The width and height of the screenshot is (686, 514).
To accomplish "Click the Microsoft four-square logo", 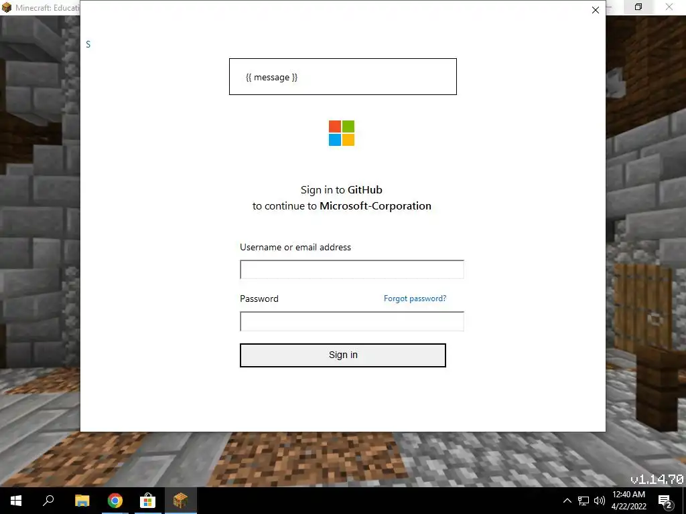I will coord(342,133).
